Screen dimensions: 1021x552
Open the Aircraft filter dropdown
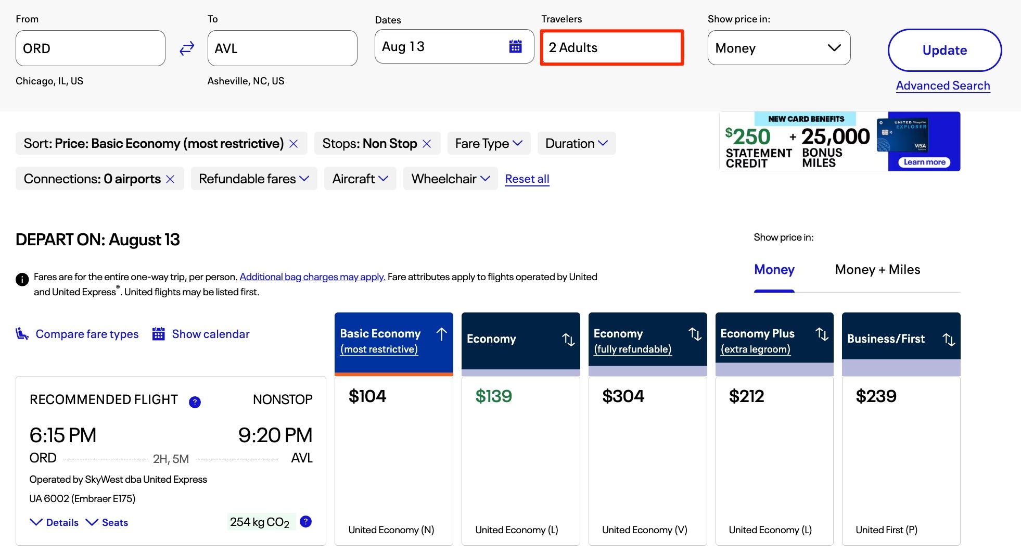point(360,179)
